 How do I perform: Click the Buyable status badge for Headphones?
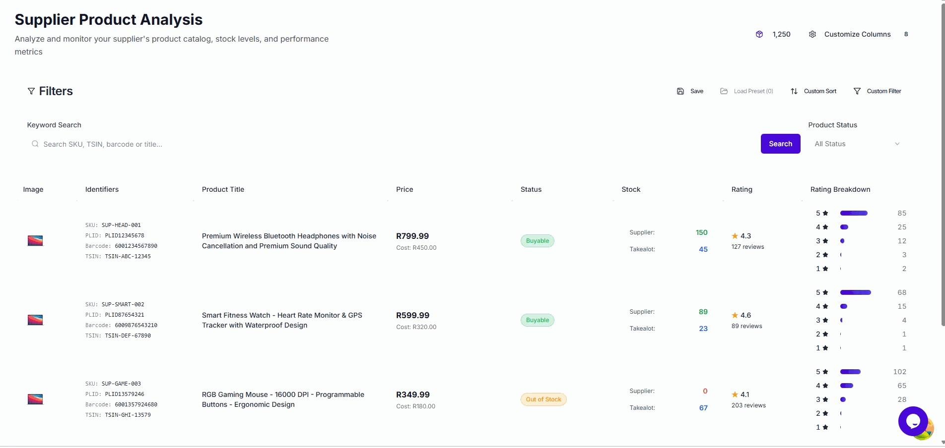pyautogui.click(x=538, y=241)
